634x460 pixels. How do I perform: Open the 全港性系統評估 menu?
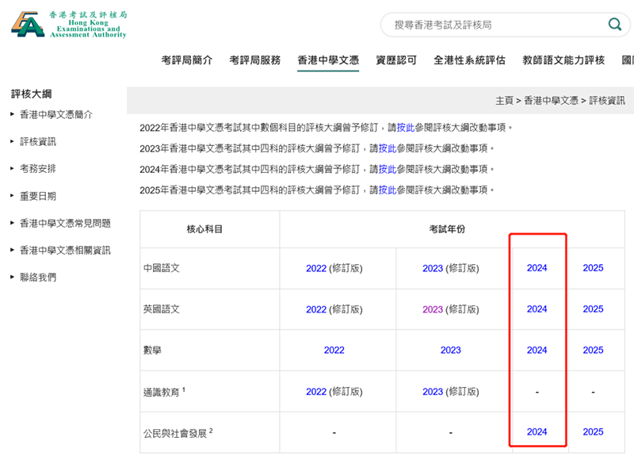point(469,60)
